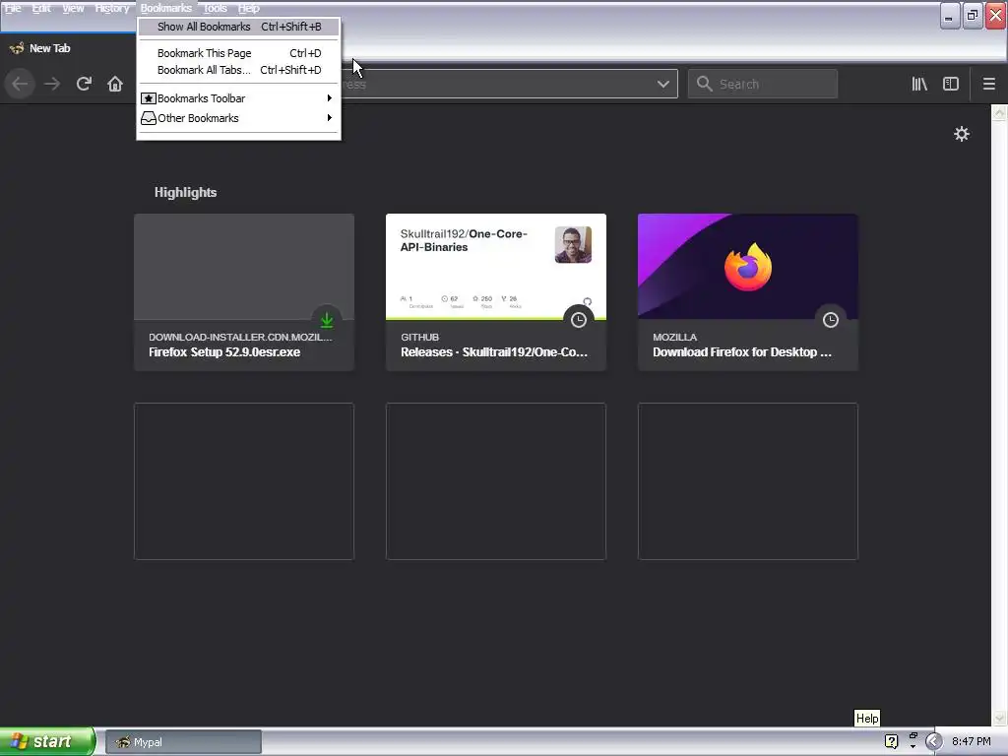Viewport: 1008px width, 756px height.
Task: Click history clock icon on Mozilla card
Action: pos(831,320)
